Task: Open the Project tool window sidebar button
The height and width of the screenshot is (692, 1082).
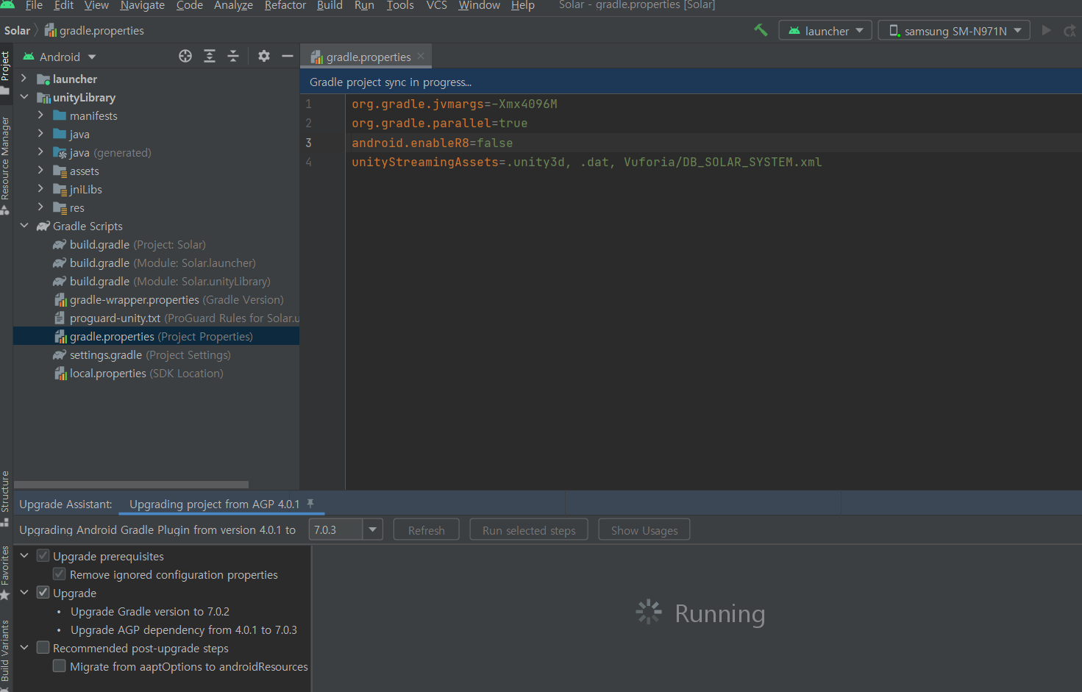Action: click(x=6, y=72)
